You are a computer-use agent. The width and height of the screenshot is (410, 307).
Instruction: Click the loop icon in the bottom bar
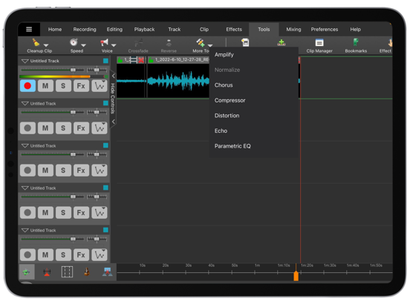(x=27, y=272)
